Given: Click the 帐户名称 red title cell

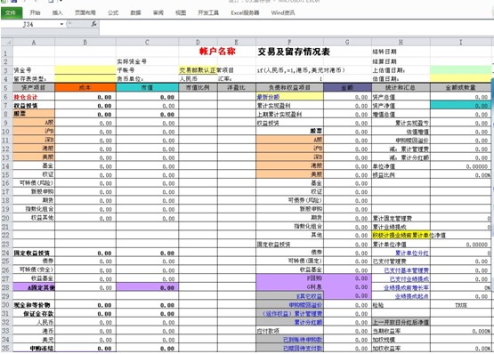Looking at the screenshot, I should (217, 52).
